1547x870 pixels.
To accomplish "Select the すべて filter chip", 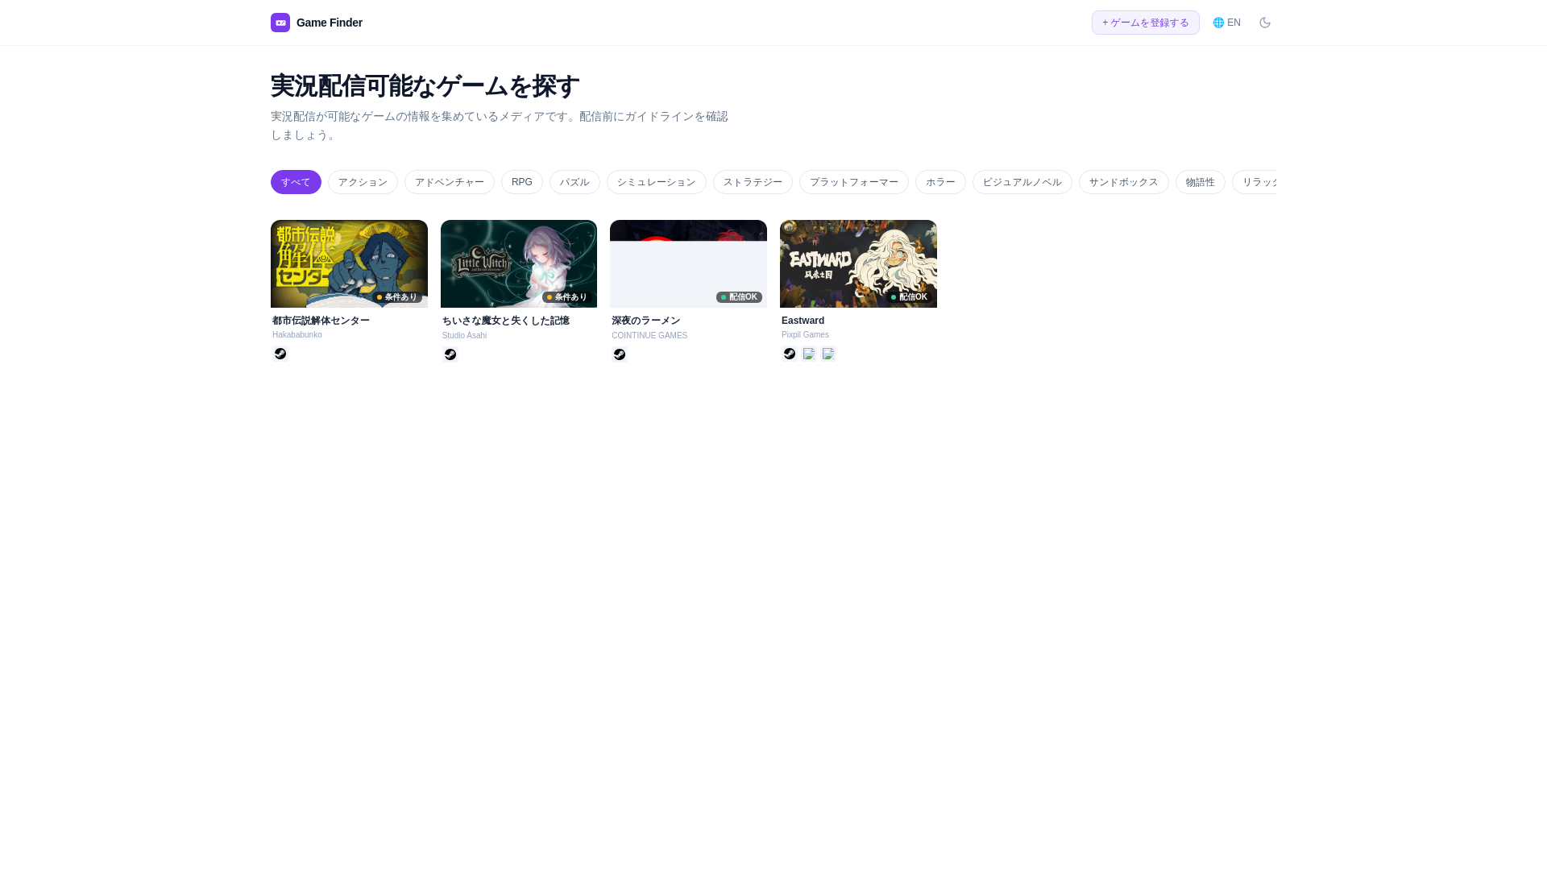I will (x=296, y=182).
